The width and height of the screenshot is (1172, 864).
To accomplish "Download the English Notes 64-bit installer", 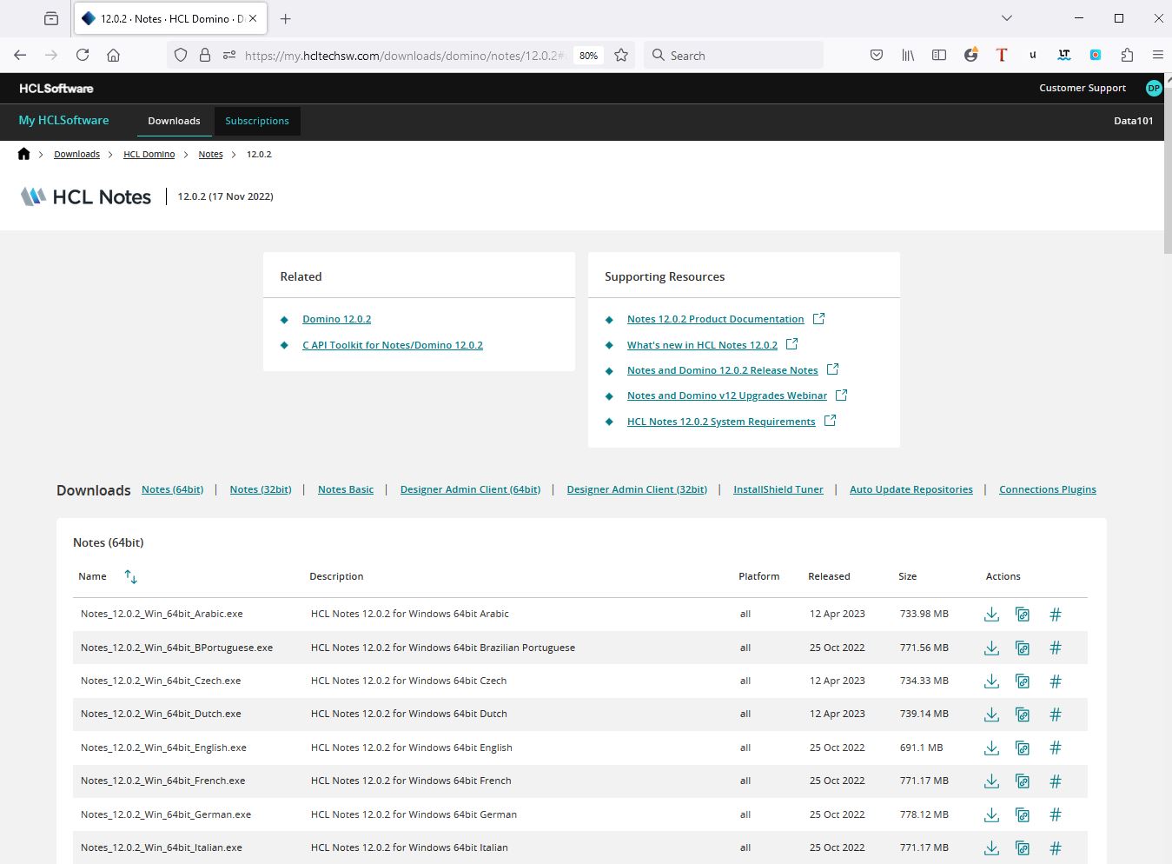I will click(x=991, y=748).
